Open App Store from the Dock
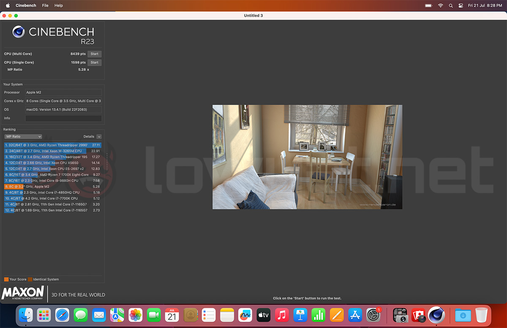507x328 pixels. pos(355,315)
